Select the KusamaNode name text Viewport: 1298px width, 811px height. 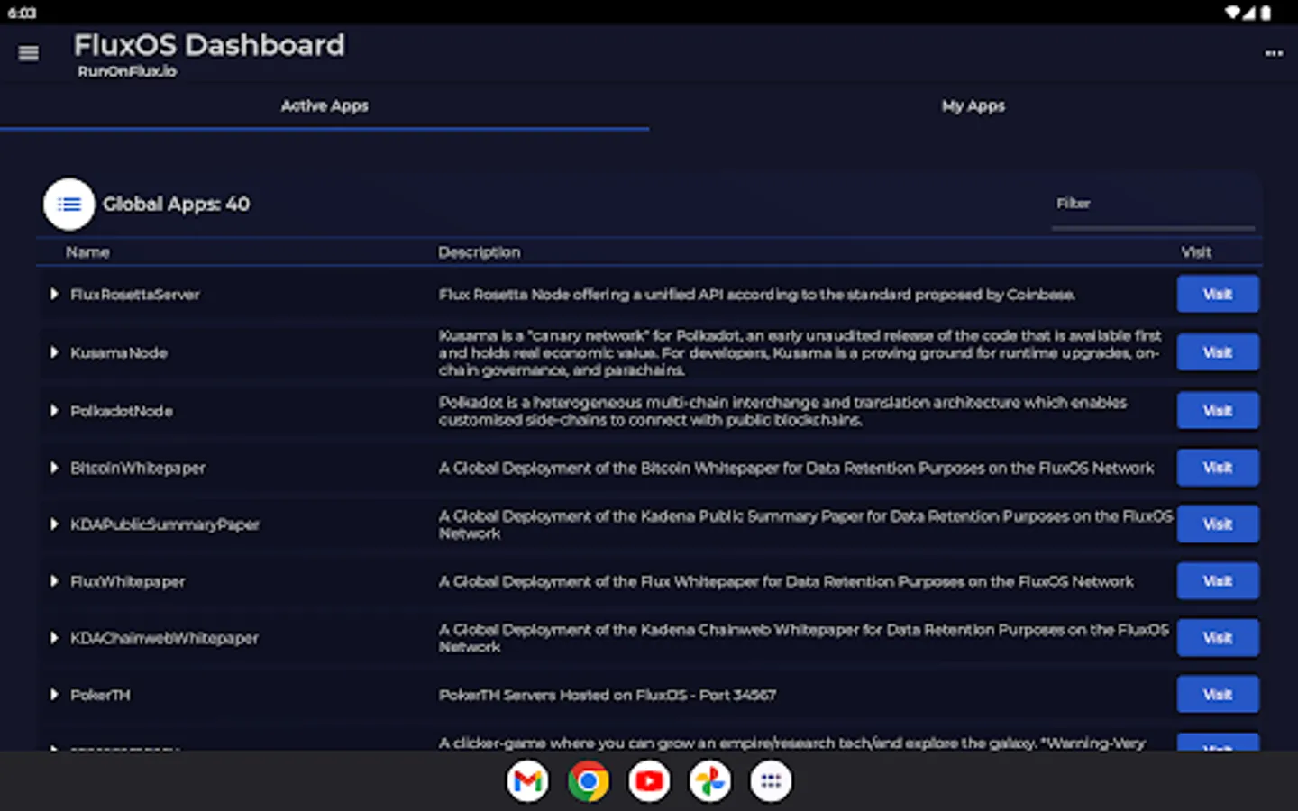119,352
